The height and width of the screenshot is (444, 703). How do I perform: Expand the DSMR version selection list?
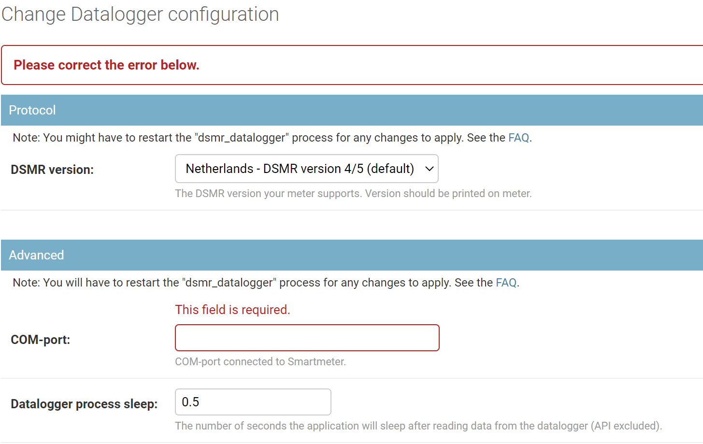(307, 169)
